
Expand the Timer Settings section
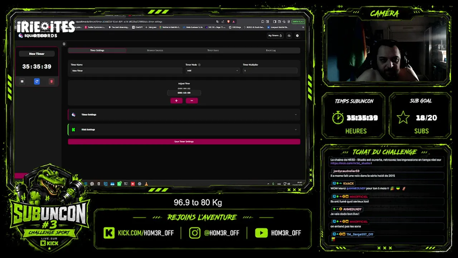[184, 115]
